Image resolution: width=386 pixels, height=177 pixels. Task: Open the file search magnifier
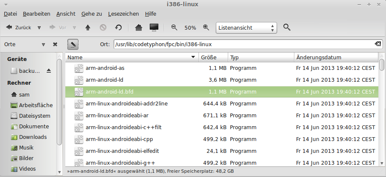pyautogui.click(x=287, y=27)
